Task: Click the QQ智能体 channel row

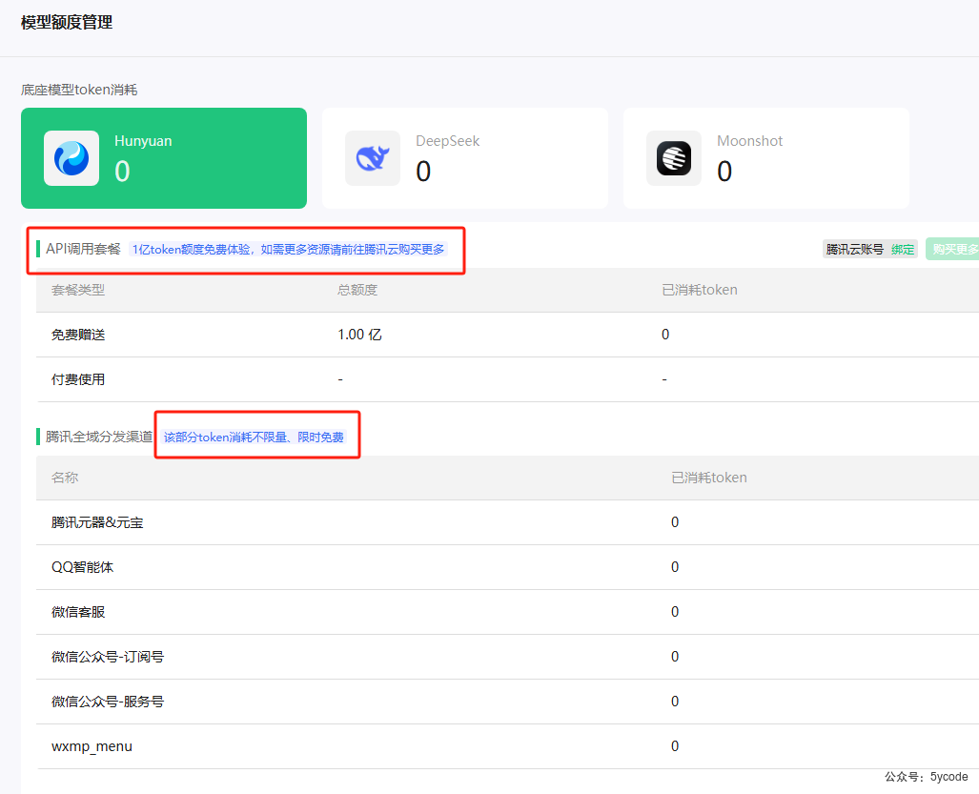Action: point(507,567)
